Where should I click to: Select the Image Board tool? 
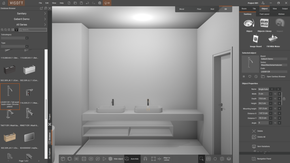pyautogui.click(x=256, y=41)
